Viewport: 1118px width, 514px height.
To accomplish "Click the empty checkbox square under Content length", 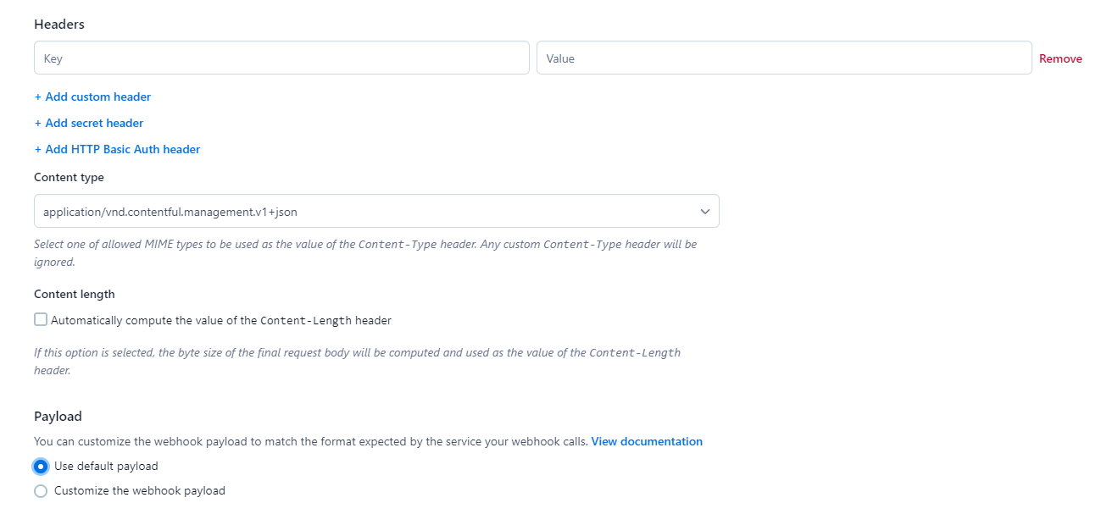I will click(x=40, y=319).
